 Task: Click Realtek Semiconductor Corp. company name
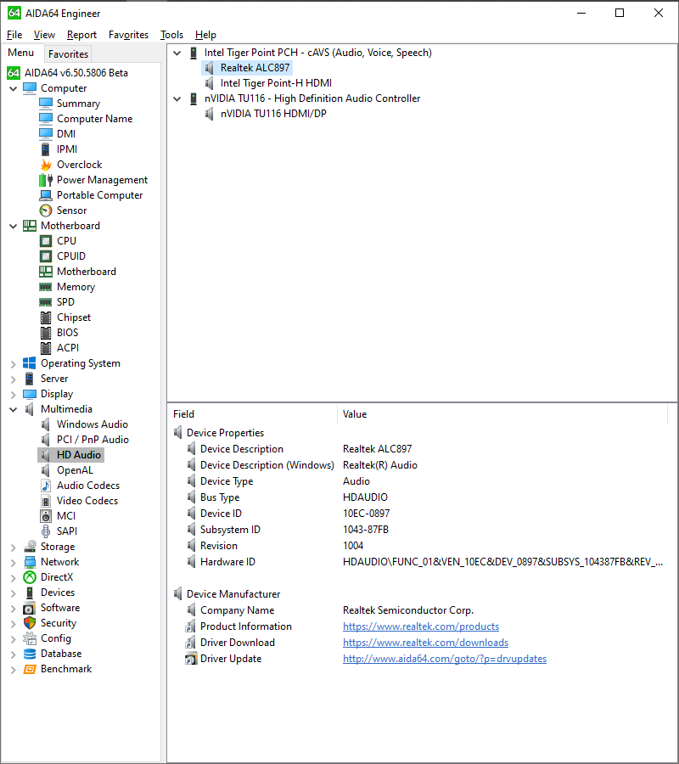[408, 610]
